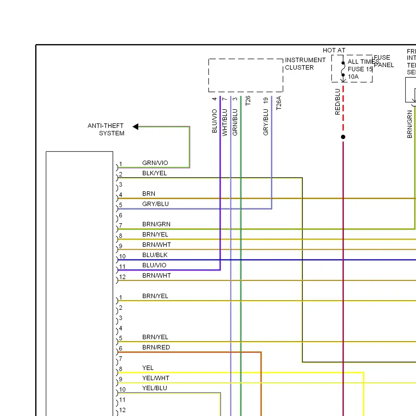Click BRN/WHT label at upper connector pin 9
Screen dimensions: 416x416
(x=156, y=245)
